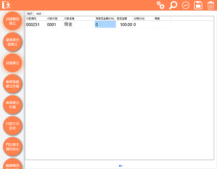The height and width of the screenshot is (169, 217).
Task: Save with the floppy disk icon
Action: point(198,5)
